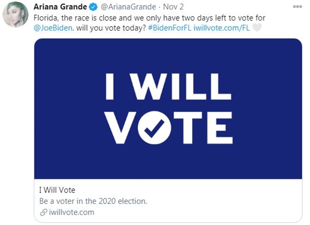This screenshot has height=225, width=310.
Task: Visit the @JoeBiden mention
Action: [x=52, y=27]
